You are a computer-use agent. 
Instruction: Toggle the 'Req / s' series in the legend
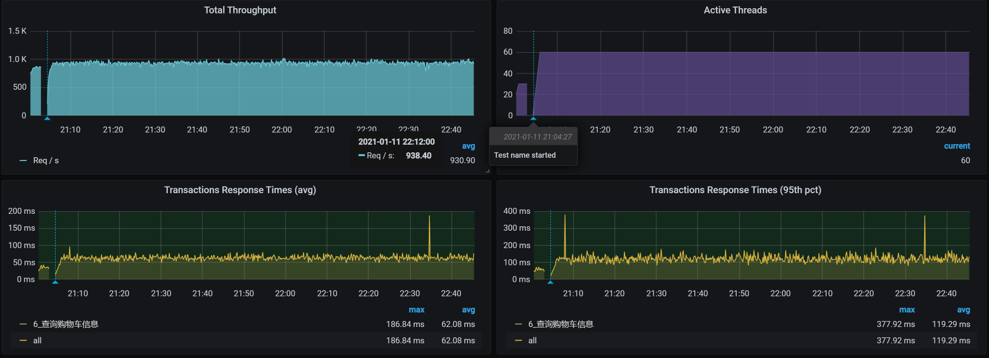[46, 161]
